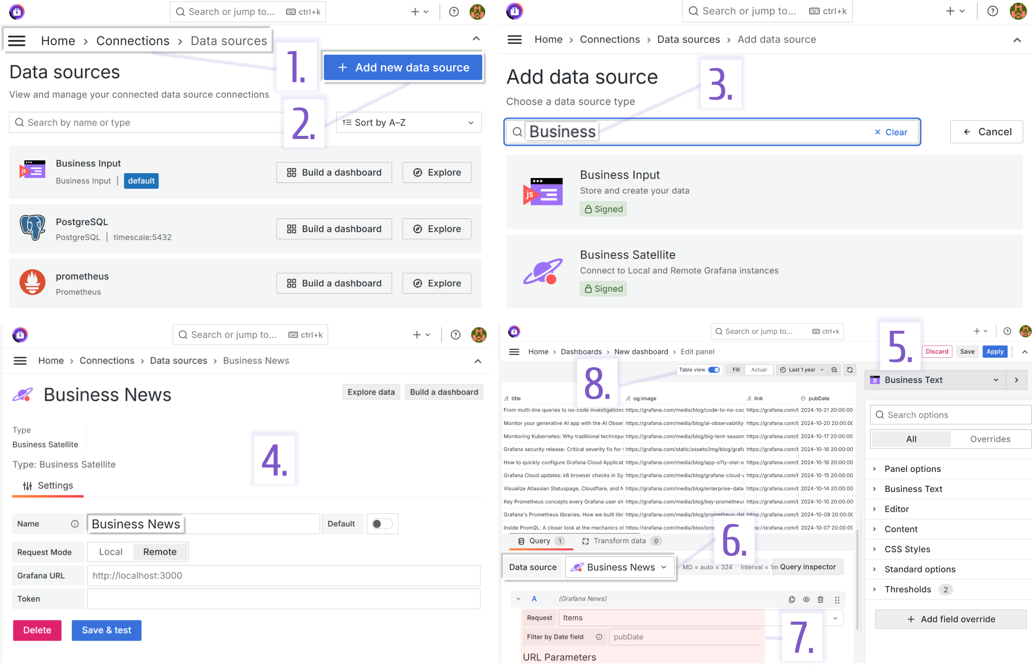Viewport: 1032px width, 666px height.
Task: Open Last 1 year time range picker
Action: point(802,370)
